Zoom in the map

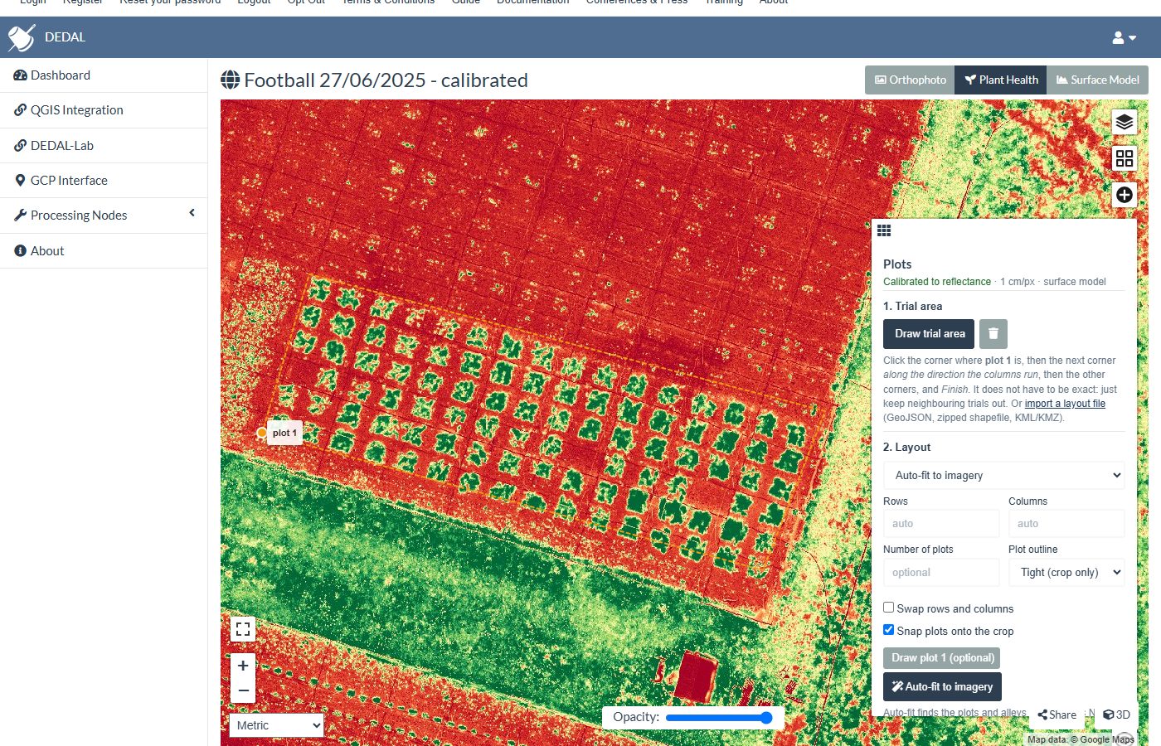pyautogui.click(x=243, y=666)
